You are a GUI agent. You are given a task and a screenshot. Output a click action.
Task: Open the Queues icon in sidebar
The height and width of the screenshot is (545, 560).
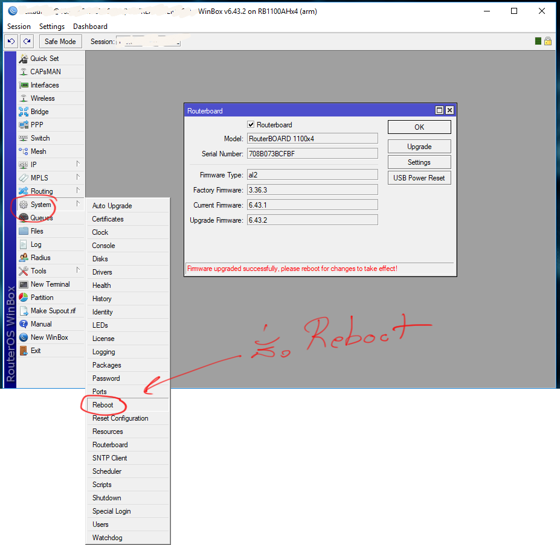[24, 218]
